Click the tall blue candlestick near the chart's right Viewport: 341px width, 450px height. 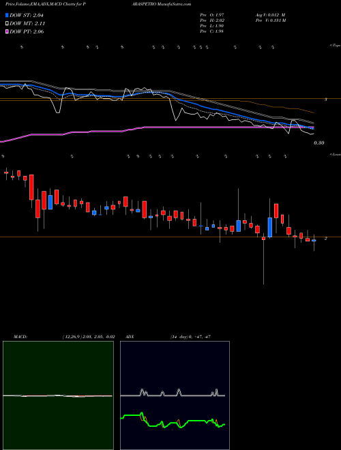(x=270, y=227)
